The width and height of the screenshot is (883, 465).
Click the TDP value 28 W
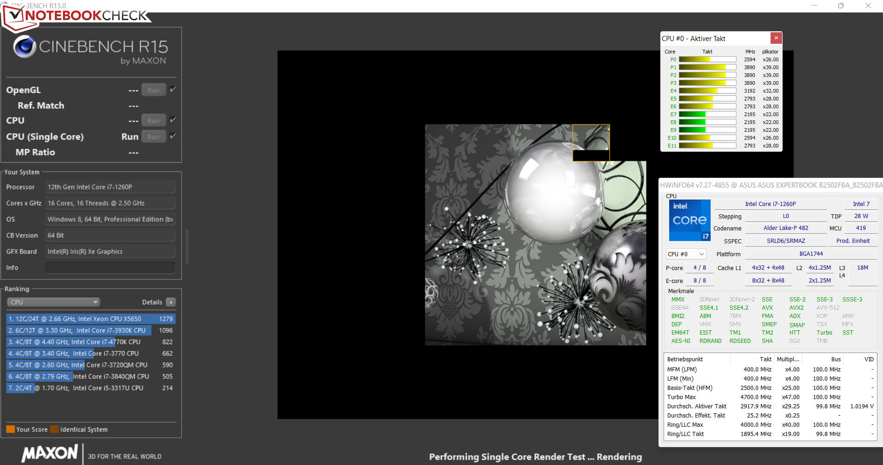click(861, 216)
